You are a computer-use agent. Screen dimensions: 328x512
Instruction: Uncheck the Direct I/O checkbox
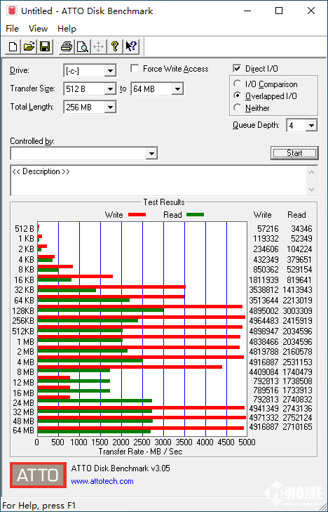click(237, 69)
